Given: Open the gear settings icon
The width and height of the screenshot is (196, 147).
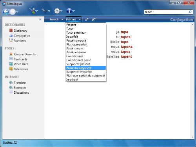Looking at the screenshot, I should coord(57,11).
